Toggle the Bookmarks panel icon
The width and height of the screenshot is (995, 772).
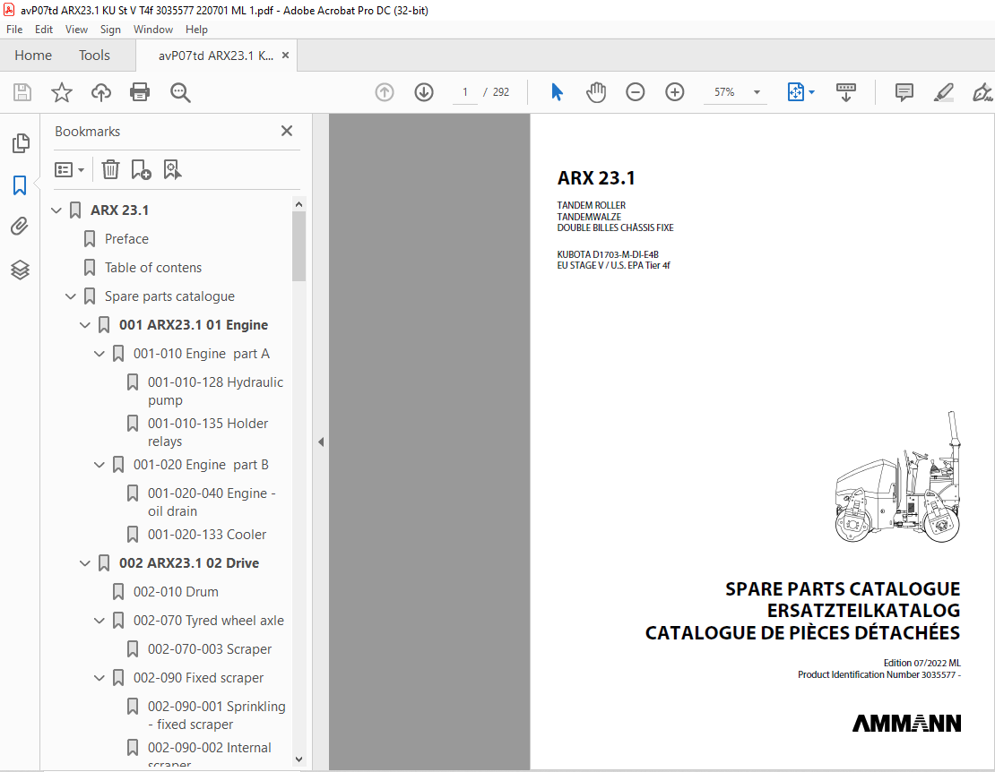(x=20, y=185)
